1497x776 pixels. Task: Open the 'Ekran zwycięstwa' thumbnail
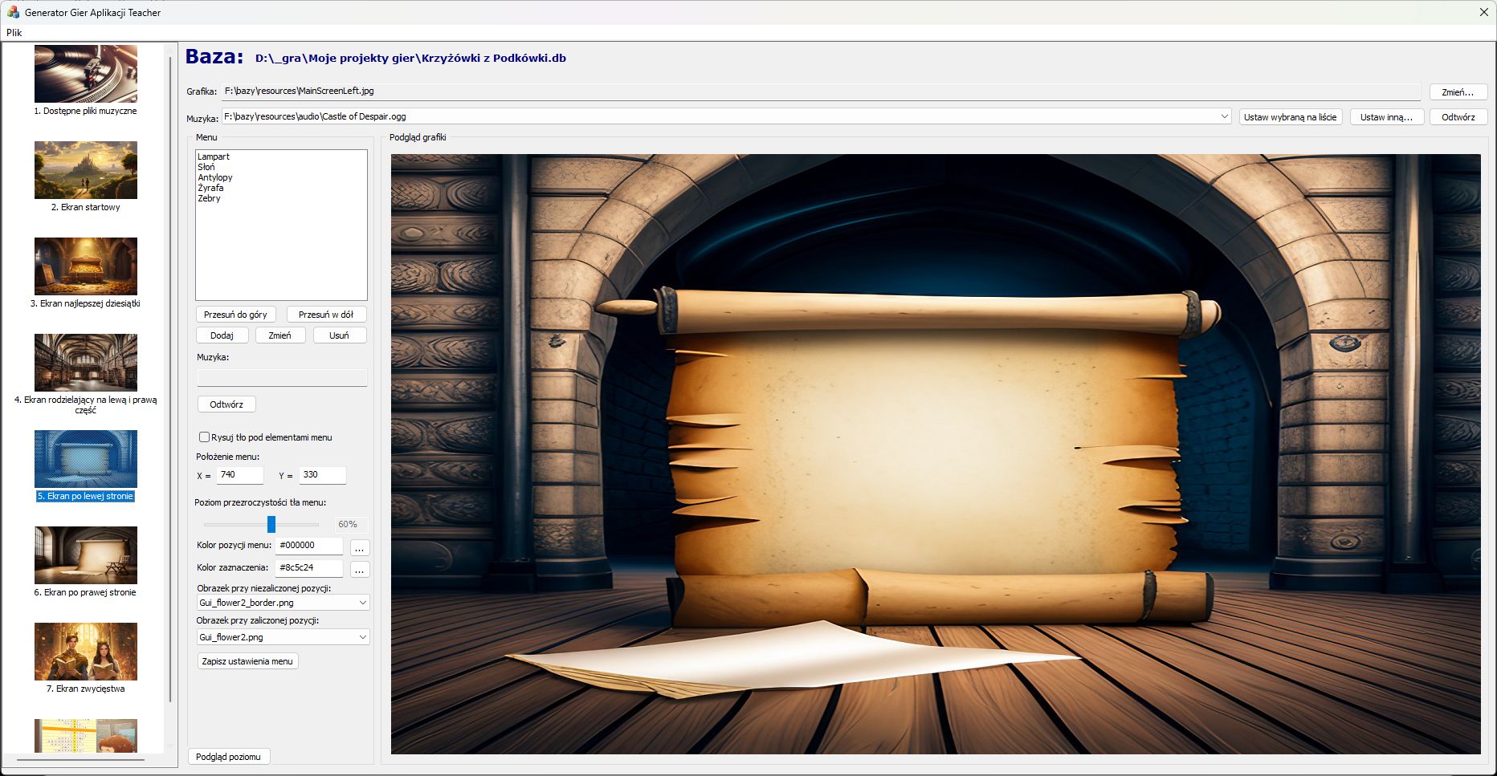pyautogui.click(x=86, y=652)
